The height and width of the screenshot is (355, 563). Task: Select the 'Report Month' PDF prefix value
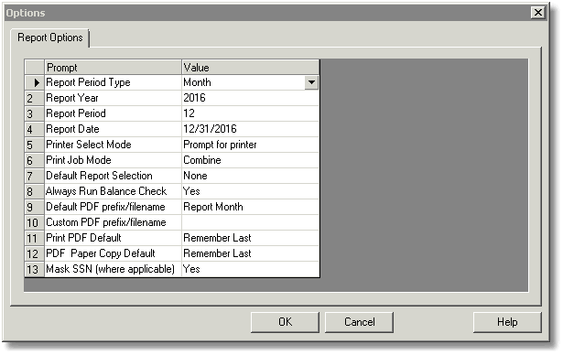(250, 207)
